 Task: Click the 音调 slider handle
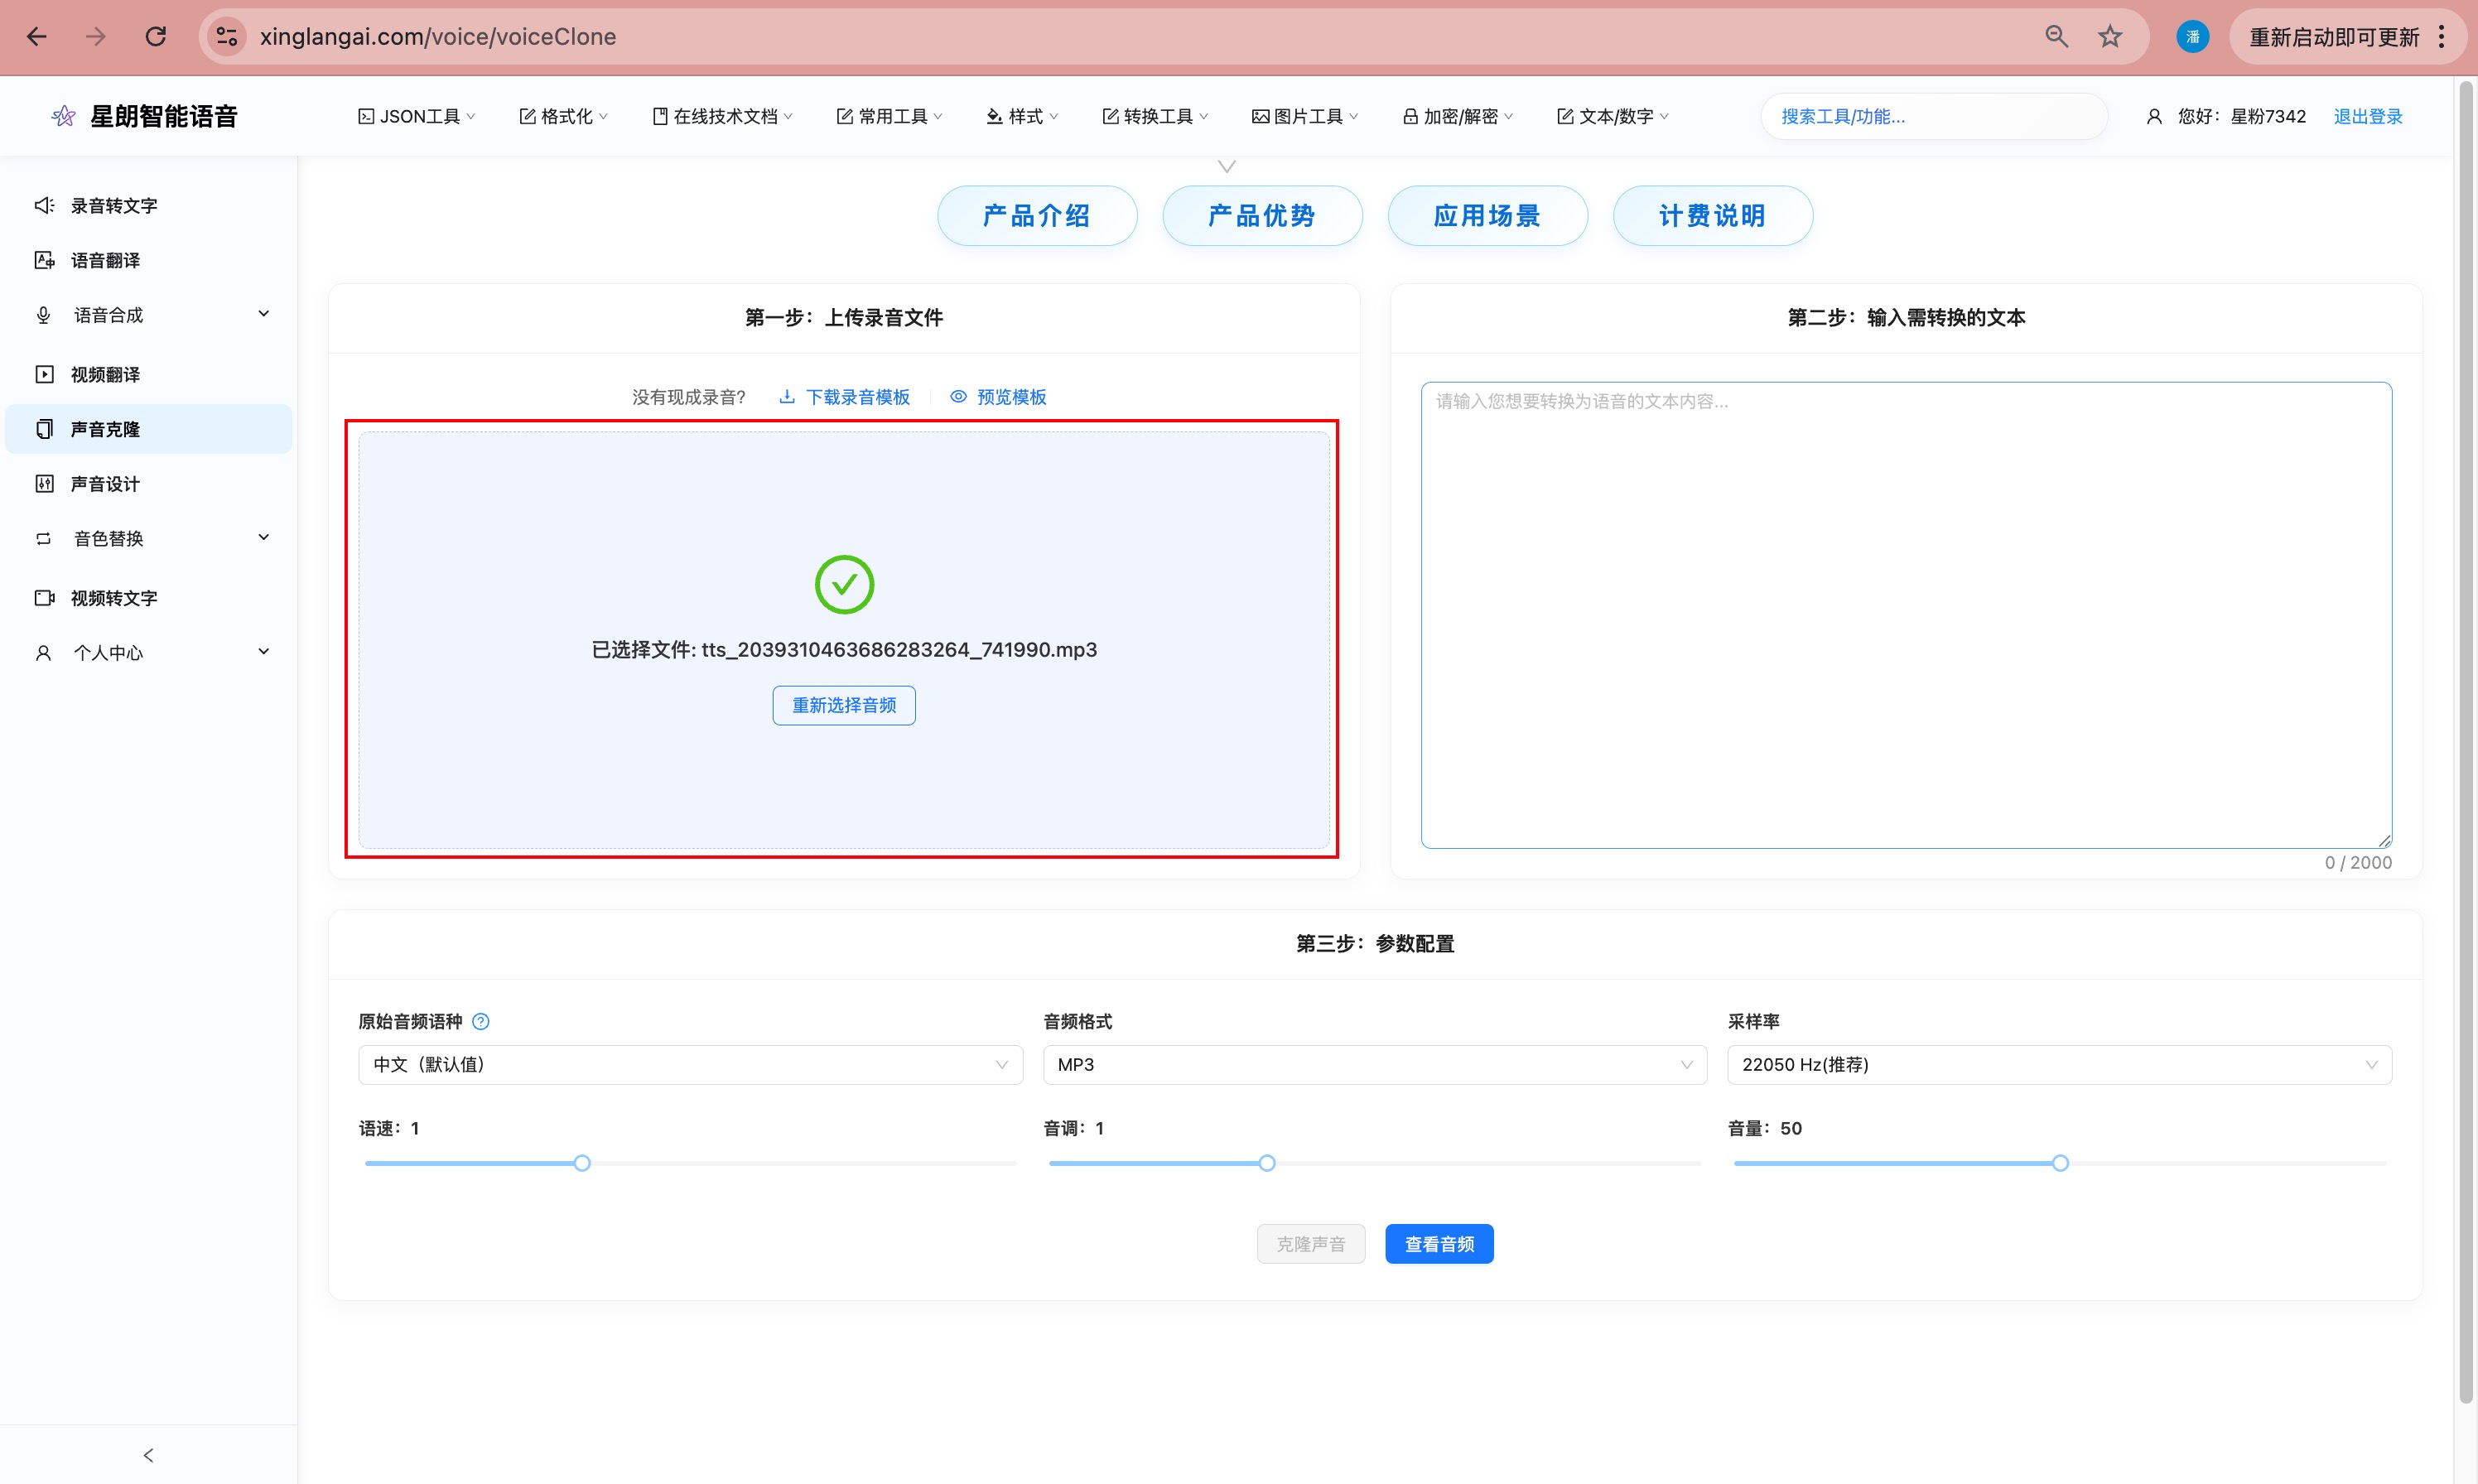coord(1267,1163)
